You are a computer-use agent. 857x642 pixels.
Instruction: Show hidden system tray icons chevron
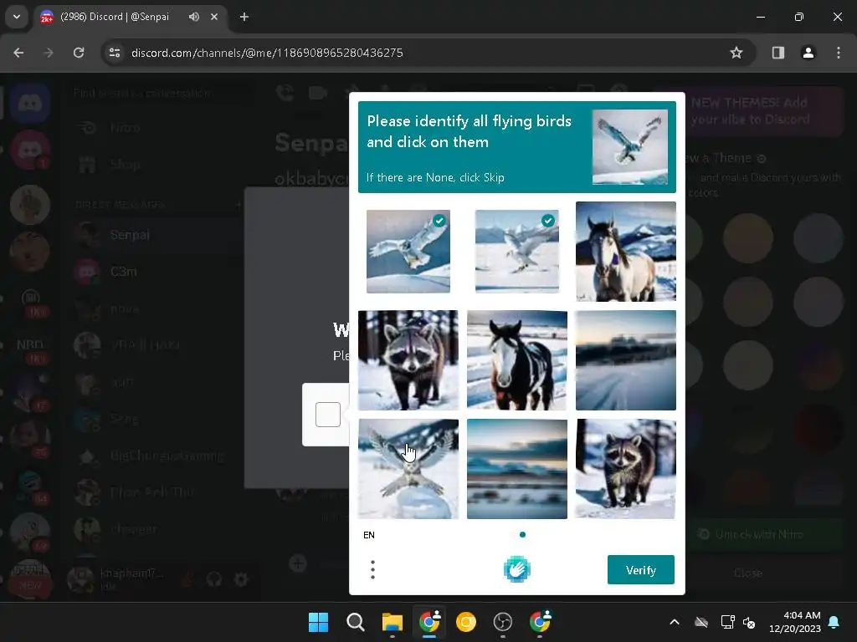click(x=675, y=622)
